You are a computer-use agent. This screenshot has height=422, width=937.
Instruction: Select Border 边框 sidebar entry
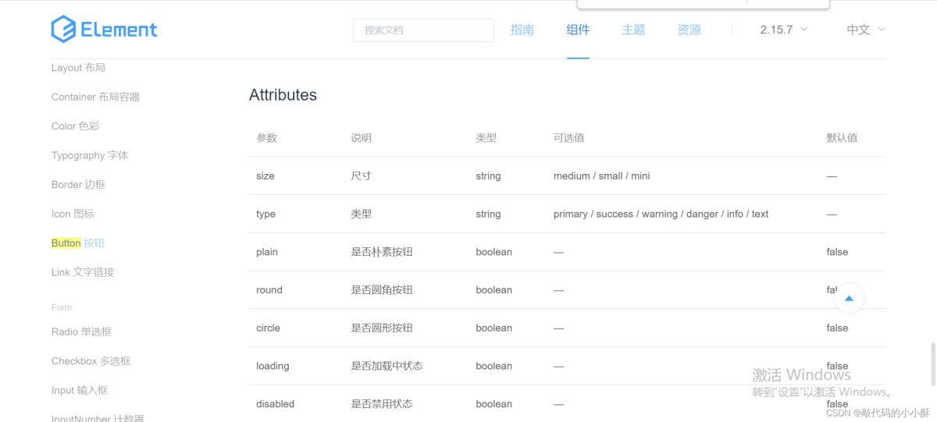click(x=78, y=184)
